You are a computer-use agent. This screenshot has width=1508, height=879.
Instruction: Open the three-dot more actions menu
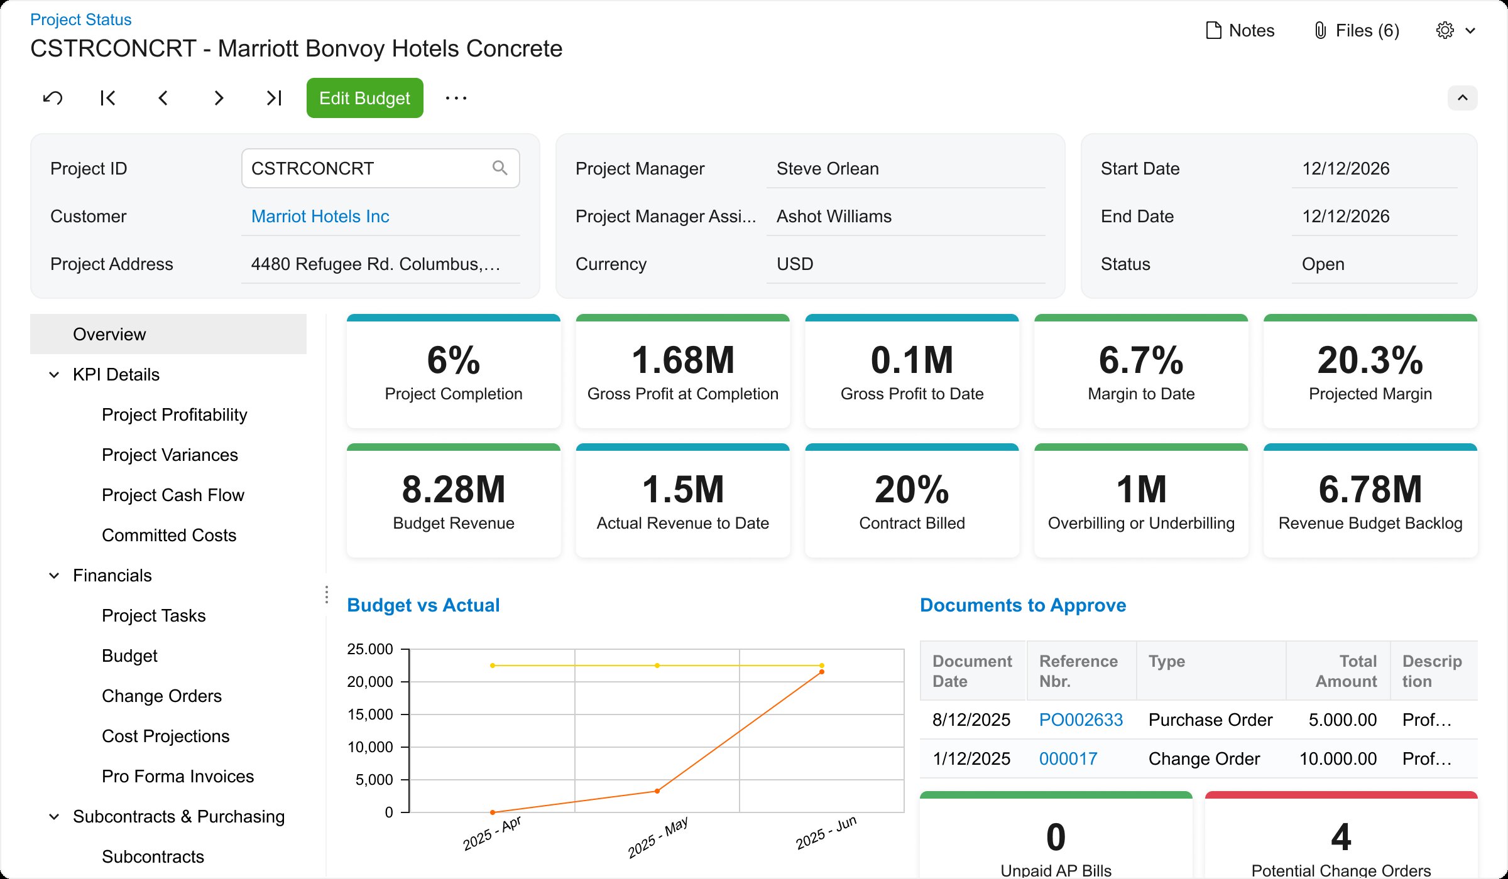456,98
